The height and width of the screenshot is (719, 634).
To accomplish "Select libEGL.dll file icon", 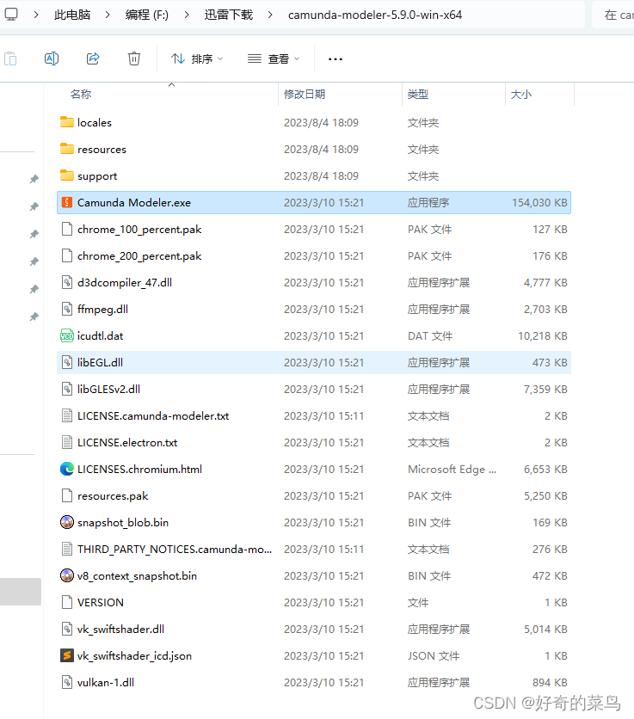I will click(67, 362).
